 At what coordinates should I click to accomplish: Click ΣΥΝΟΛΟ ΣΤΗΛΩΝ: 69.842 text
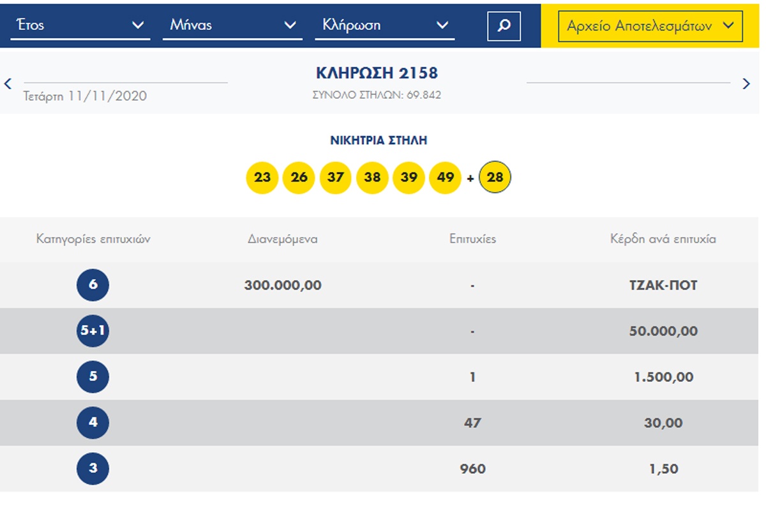click(377, 95)
